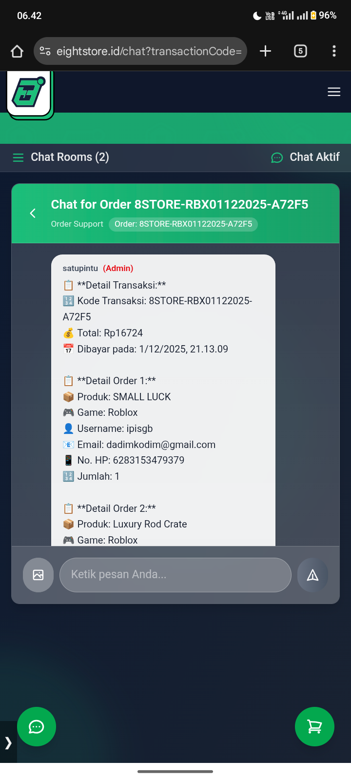Tap the Eightstore logo
This screenshot has width=351, height=780.
[x=29, y=94]
